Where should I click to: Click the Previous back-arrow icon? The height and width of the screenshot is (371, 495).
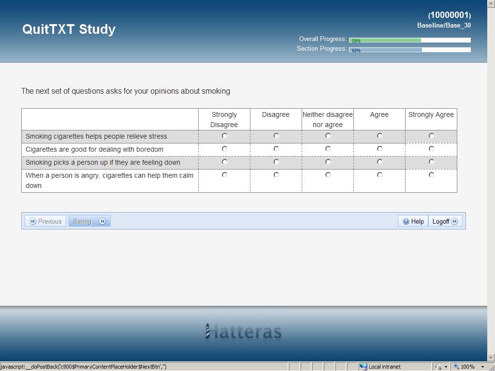[x=33, y=221]
